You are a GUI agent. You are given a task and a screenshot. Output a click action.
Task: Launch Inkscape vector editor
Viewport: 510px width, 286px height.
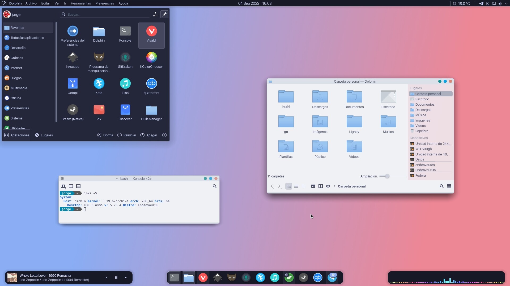pyautogui.click(x=73, y=60)
